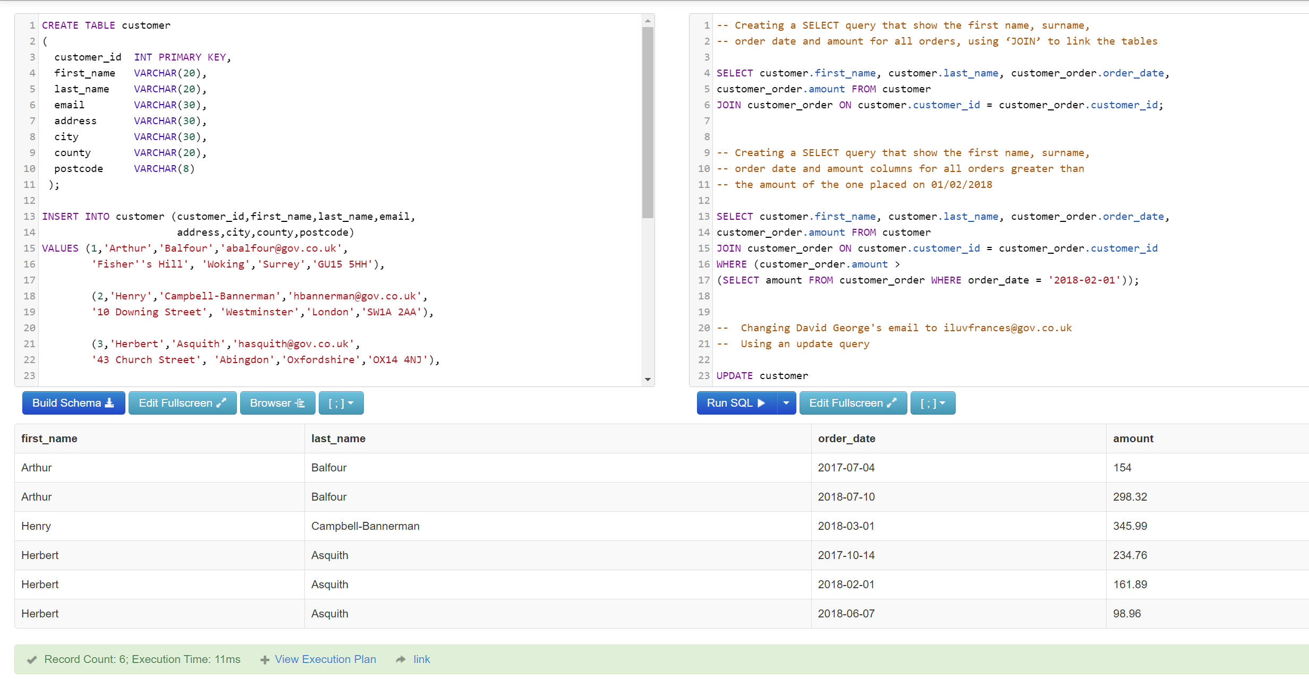Image resolution: width=1309 pixels, height=679 pixels.
Task: Open query editor in Edit Fullscreen
Action: click(x=853, y=403)
